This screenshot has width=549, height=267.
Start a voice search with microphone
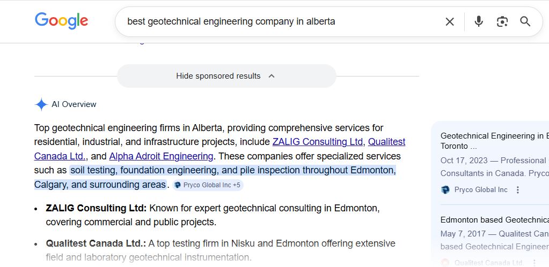click(x=479, y=21)
